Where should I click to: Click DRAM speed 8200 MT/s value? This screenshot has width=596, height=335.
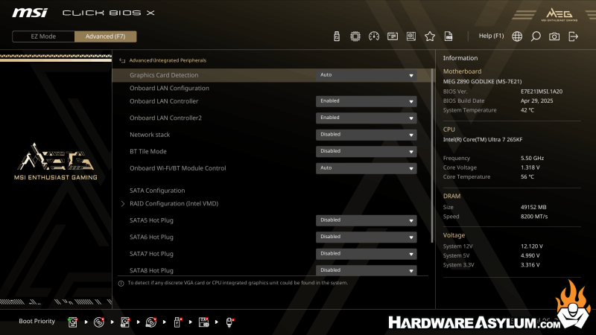[533, 217]
